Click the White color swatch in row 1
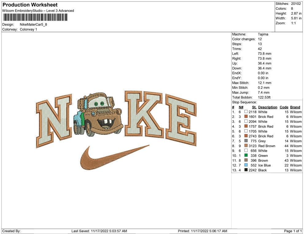 tap(246, 112)
